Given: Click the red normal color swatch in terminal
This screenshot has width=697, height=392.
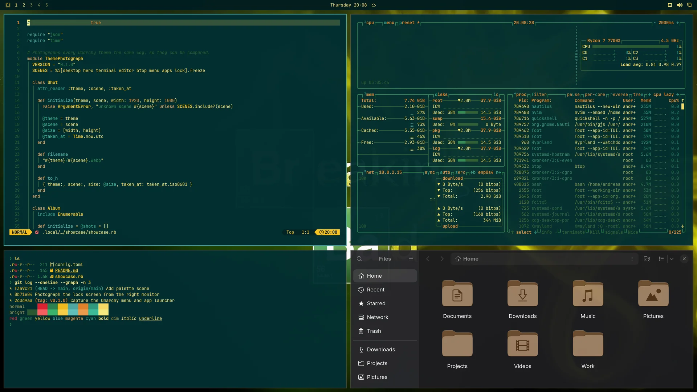Looking at the screenshot, I should click(42, 306).
